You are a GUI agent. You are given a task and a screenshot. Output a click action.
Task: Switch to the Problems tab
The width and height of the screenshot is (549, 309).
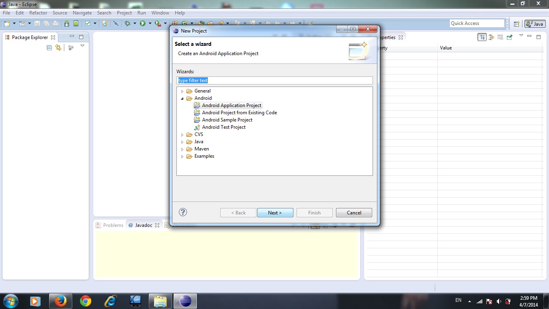pos(110,225)
